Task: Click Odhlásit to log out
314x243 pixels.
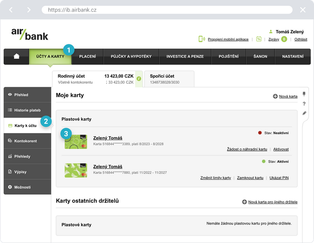Action: (x=301, y=39)
